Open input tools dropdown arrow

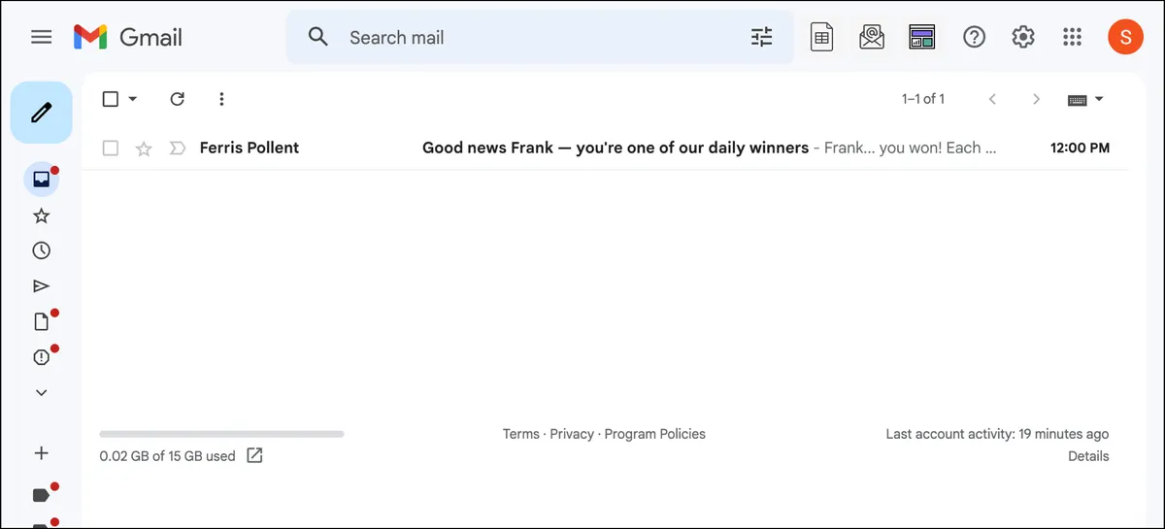pos(1099,99)
